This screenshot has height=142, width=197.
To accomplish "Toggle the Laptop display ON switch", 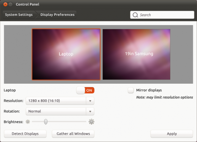I will coord(85,90).
